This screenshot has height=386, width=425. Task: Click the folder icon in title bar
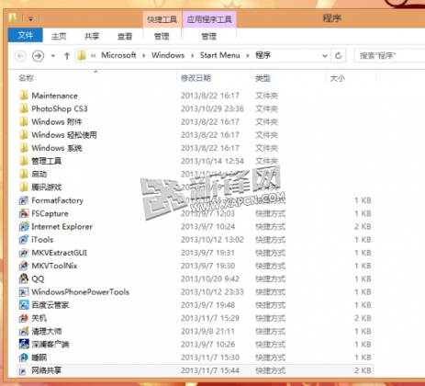click(13, 18)
